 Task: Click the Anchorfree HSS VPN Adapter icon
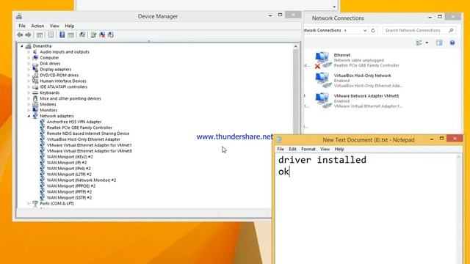coord(43,122)
